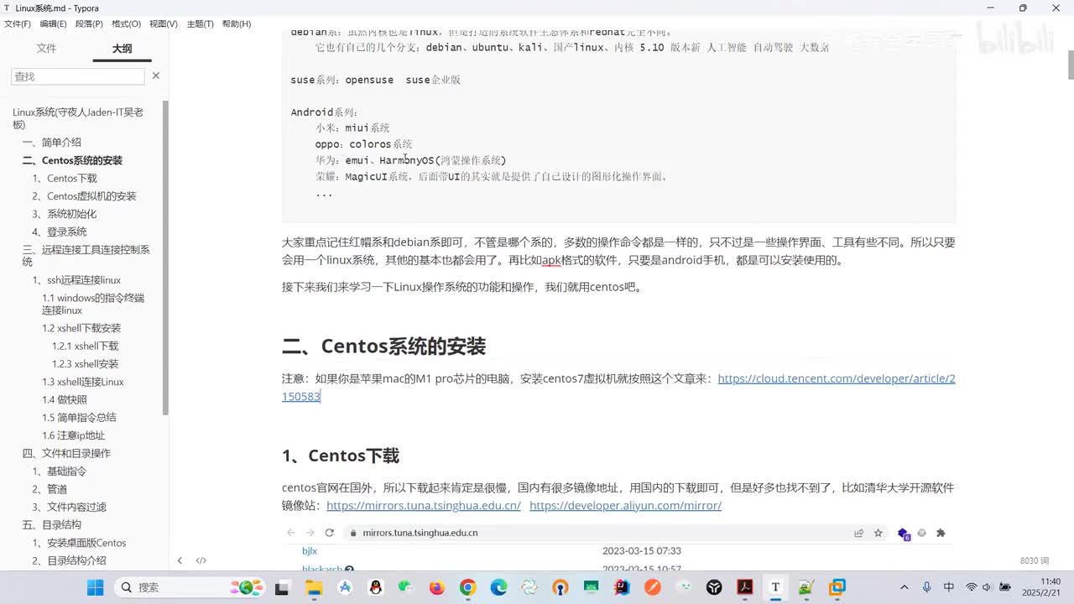The image size is (1074, 604).
Task: Go to outline item 1.4 做快照
Action: click(x=65, y=399)
